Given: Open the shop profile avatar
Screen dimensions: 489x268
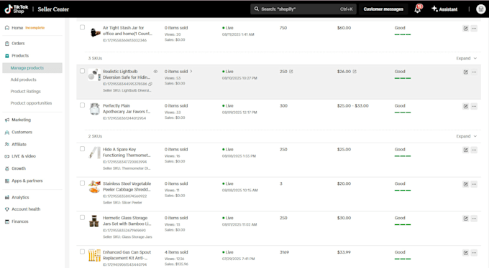Looking at the screenshot, I should pyautogui.click(x=480, y=9).
